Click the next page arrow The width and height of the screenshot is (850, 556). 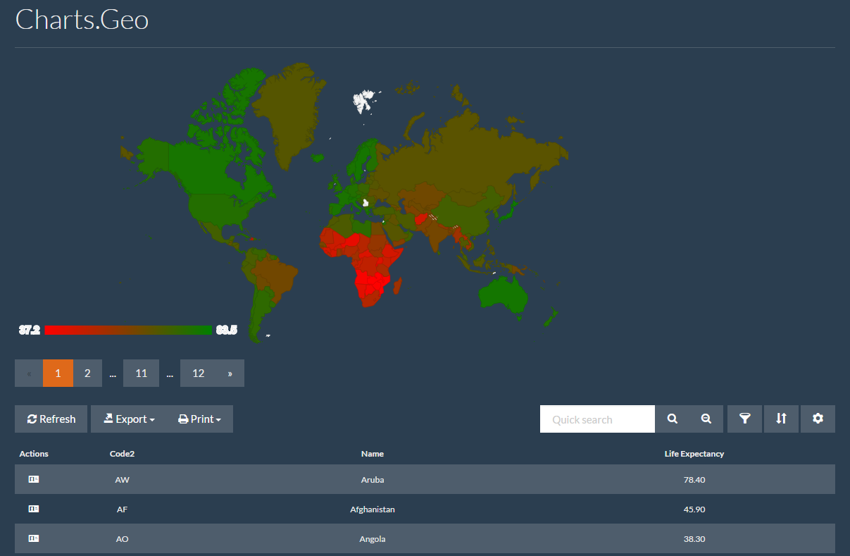point(230,373)
